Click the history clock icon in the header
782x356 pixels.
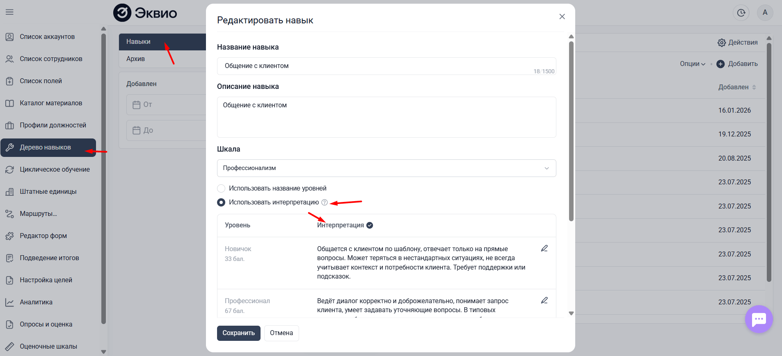(x=741, y=12)
